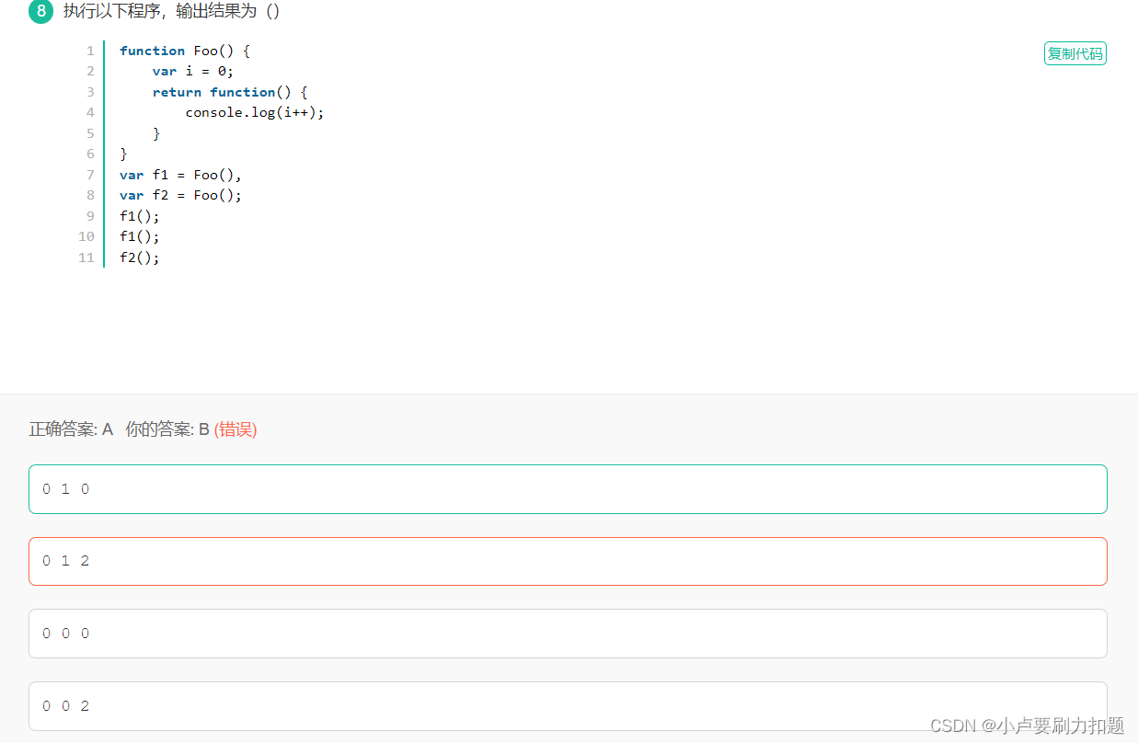Click the "console.log(i++);" statement

coord(255,112)
